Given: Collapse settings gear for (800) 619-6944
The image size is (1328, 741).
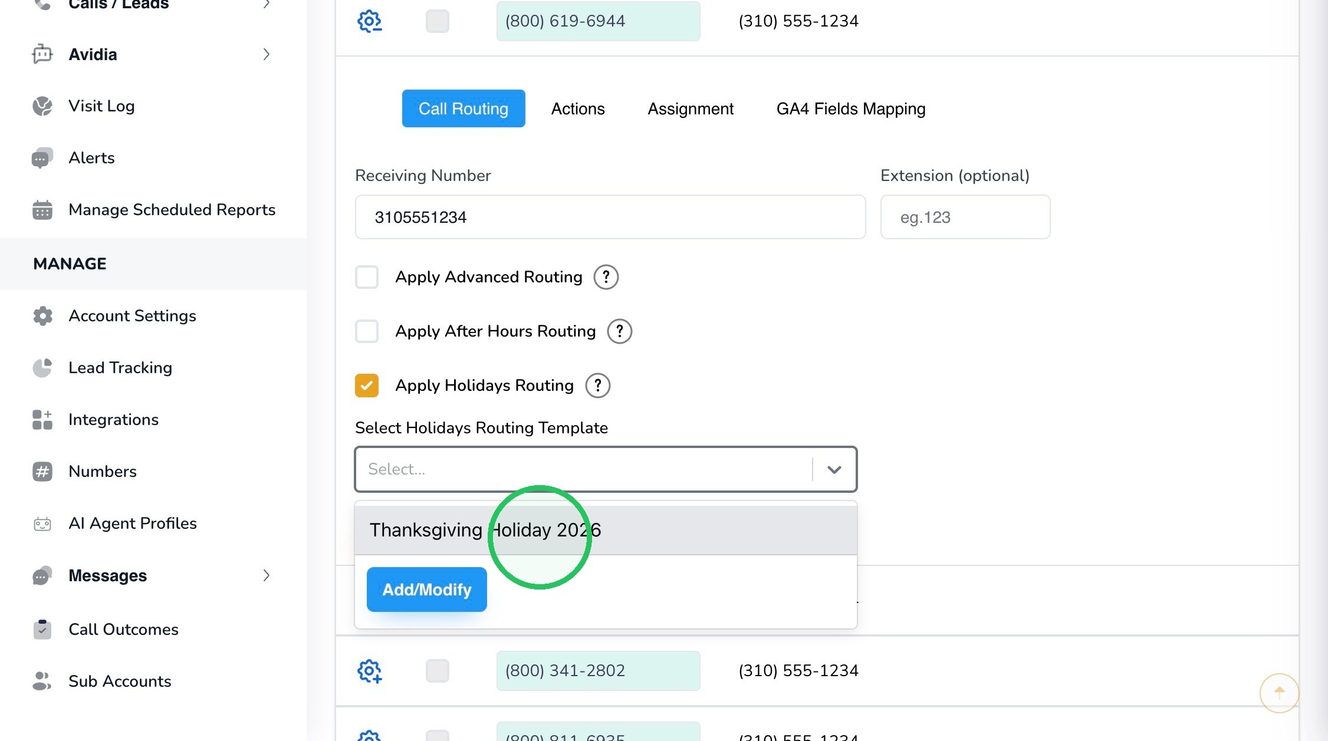Looking at the screenshot, I should [x=370, y=21].
